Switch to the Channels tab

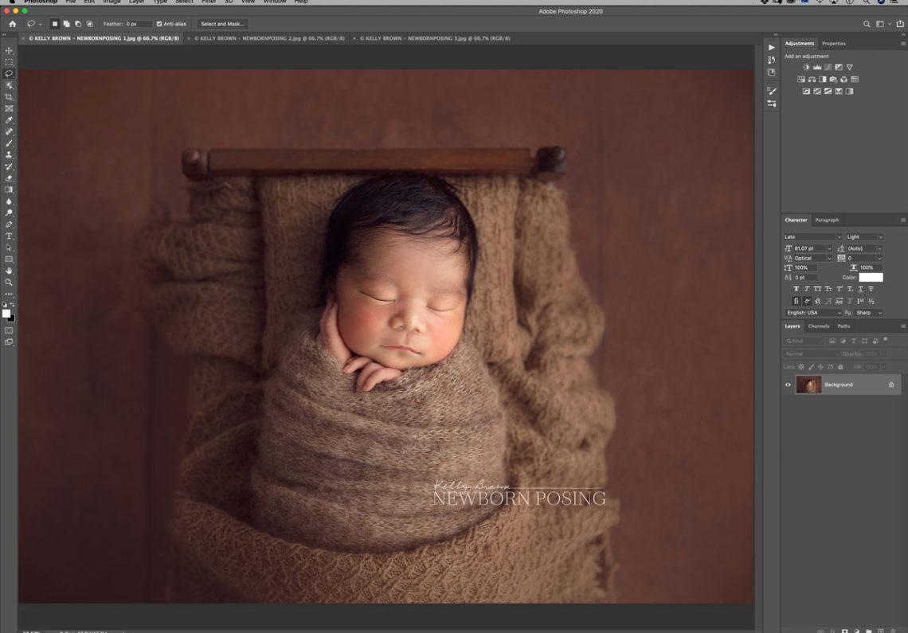click(819, 326)
